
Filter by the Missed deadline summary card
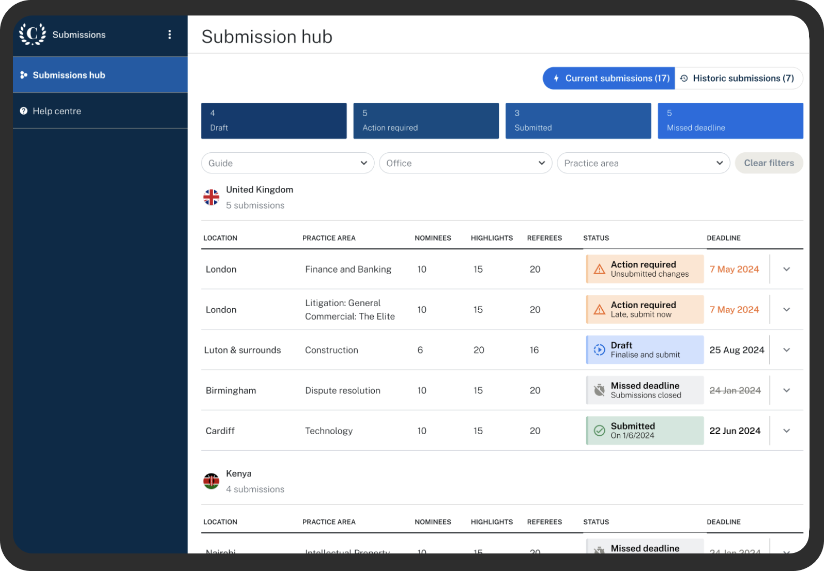pyautogui.click(x=730, y=121)
